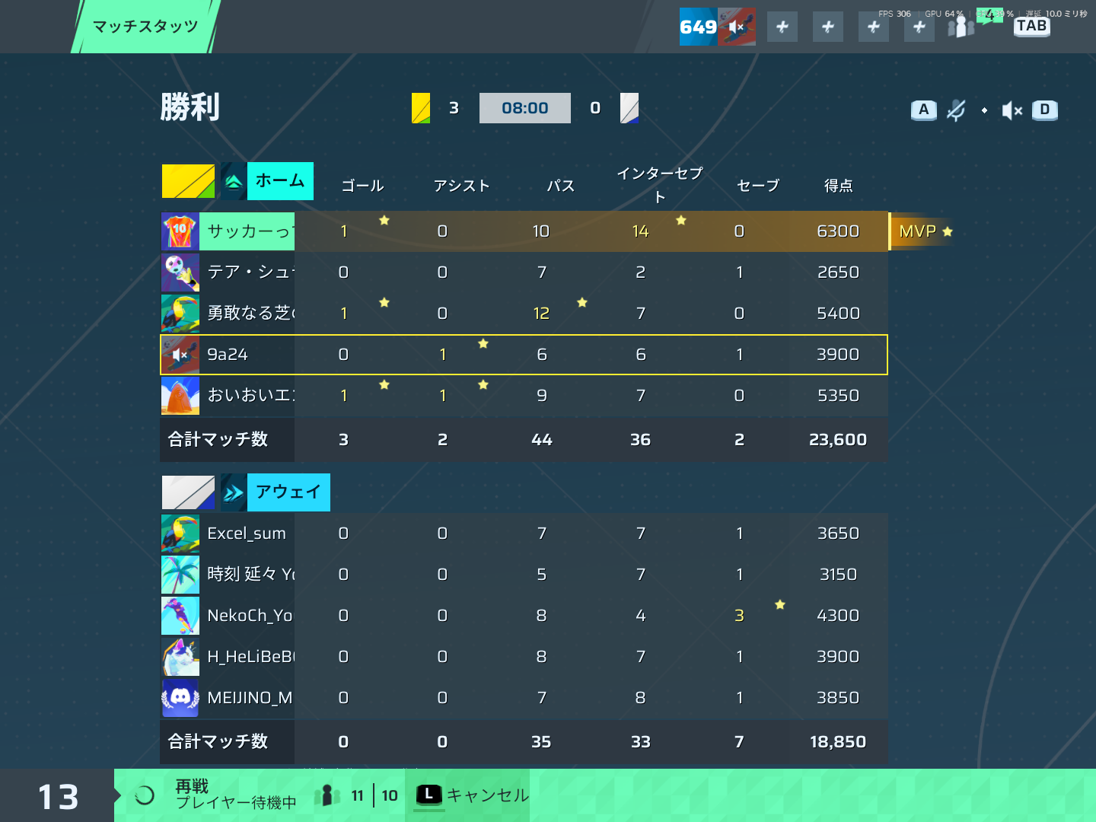Click the avatar of player テア・シュ
This screenshot has height=822, width=1096.
180,272
